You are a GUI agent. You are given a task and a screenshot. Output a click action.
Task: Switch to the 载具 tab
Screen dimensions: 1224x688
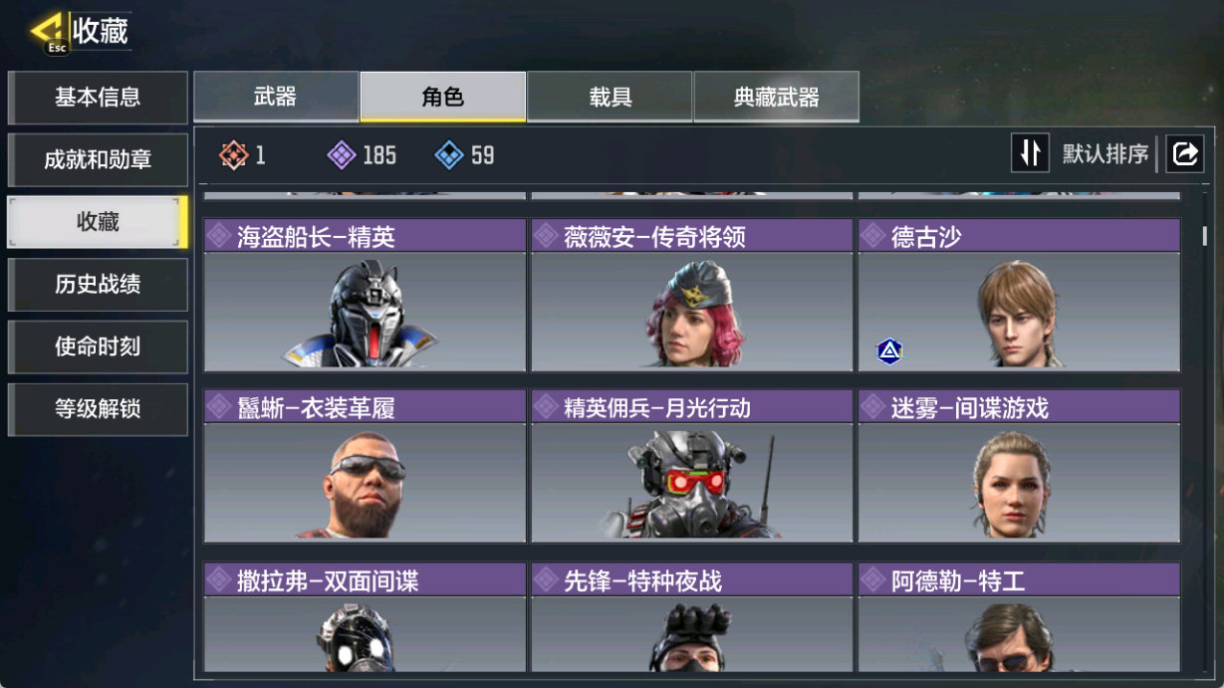610,97
